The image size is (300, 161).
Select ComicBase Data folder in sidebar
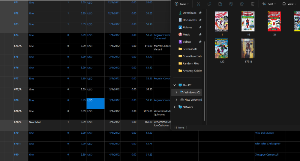[192, 56]
